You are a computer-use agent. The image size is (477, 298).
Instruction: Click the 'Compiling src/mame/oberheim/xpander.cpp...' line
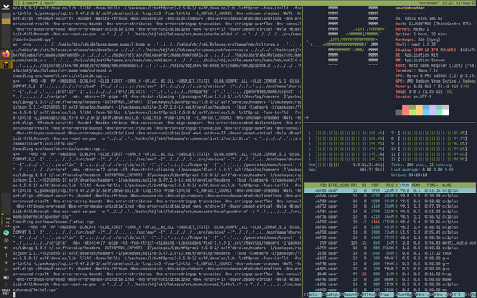pos(60,149)
